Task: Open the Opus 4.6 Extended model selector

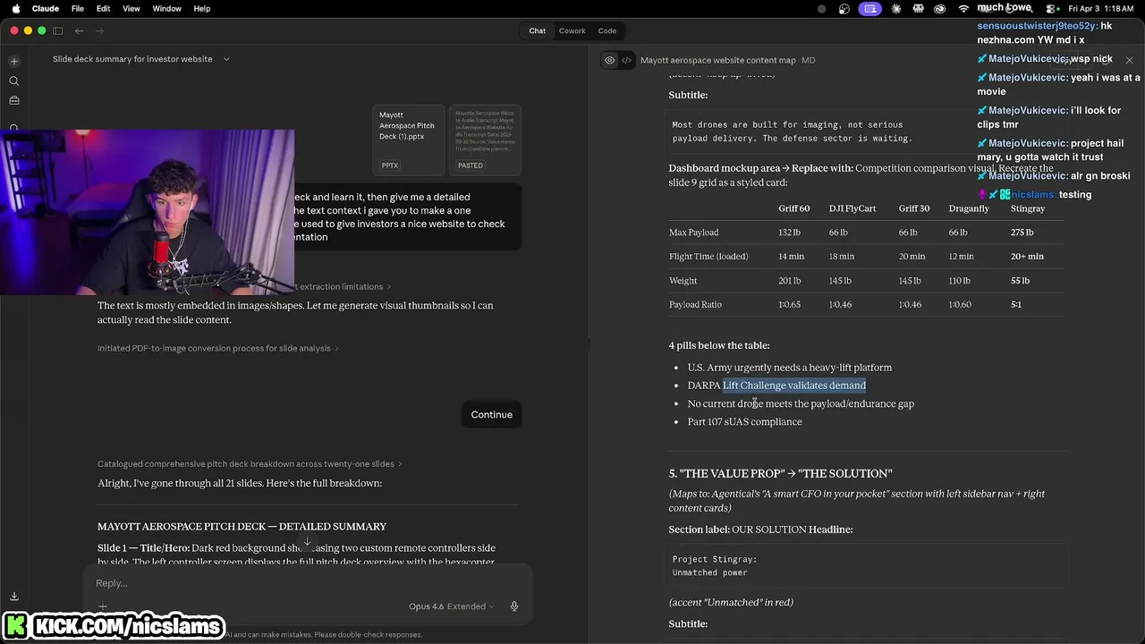Action: (x=451, y=606)
